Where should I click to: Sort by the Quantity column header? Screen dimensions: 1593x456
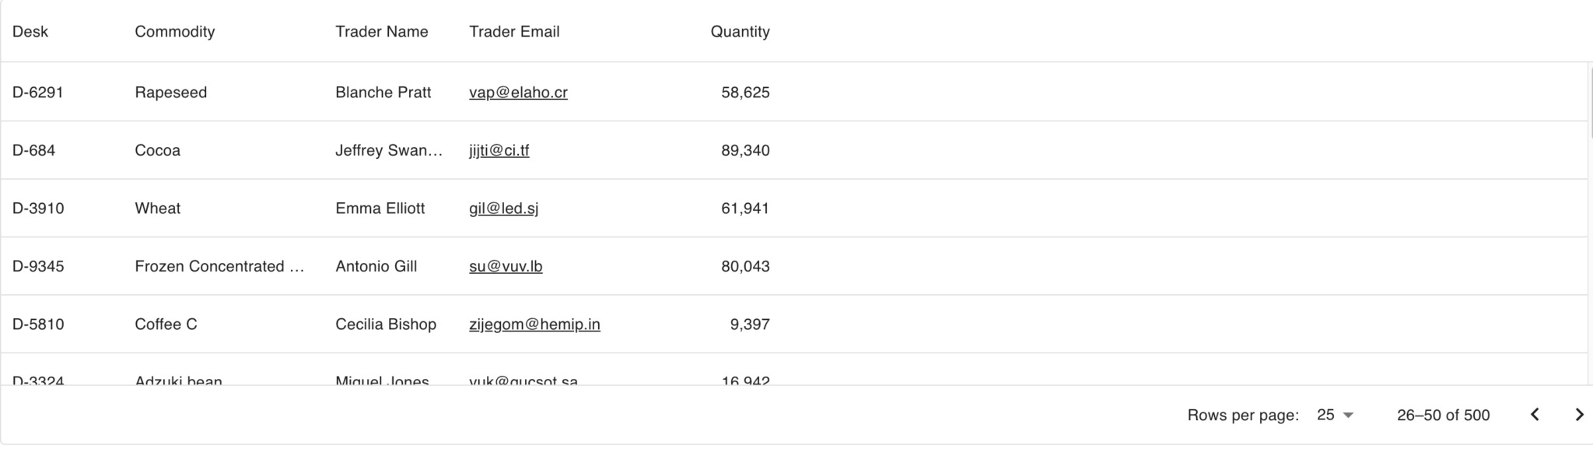[740, 32]
